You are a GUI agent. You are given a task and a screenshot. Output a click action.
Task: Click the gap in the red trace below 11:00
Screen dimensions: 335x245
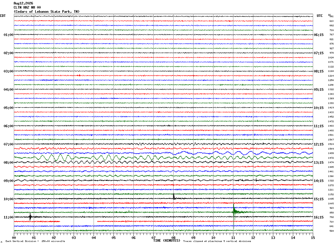[79, 221]
